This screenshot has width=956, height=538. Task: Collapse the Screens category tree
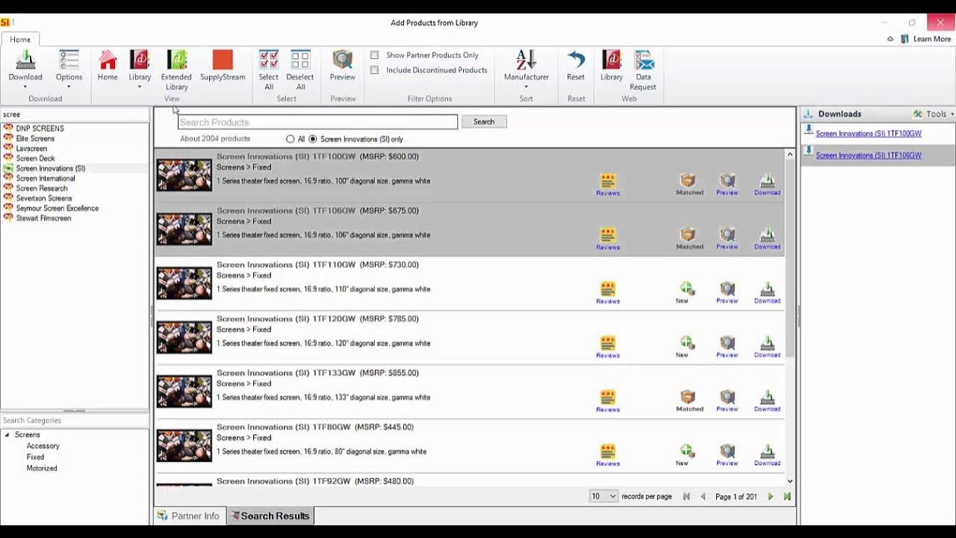tap(7, 435)
